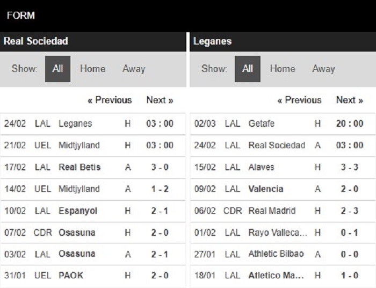Open the Midtjylland match on 14/02

pyautogui.click(x=93, y=189)
